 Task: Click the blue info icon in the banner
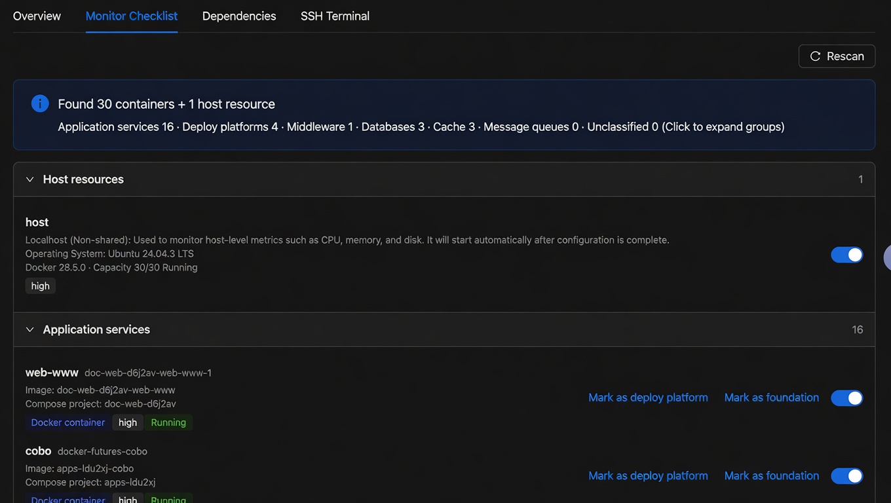[x=40, y=103]
